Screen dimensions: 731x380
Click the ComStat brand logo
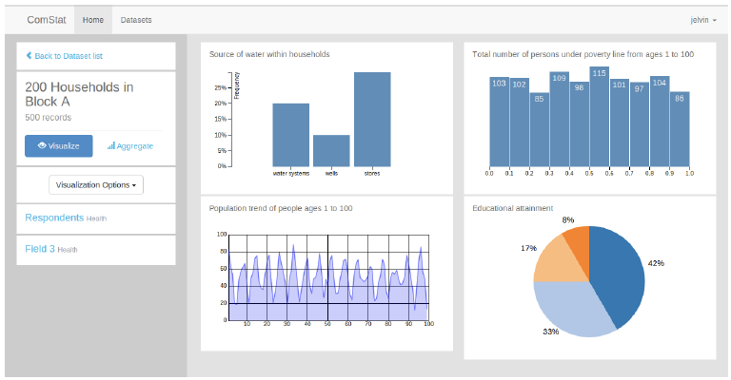[x=47, y=19]
